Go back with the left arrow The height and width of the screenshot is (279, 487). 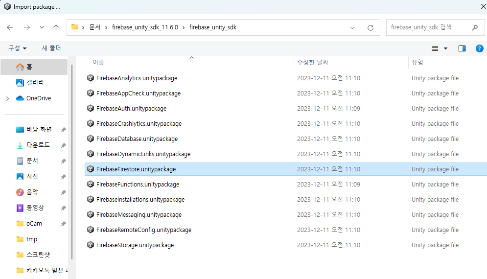pyautogui.click(x=10, y=27)
